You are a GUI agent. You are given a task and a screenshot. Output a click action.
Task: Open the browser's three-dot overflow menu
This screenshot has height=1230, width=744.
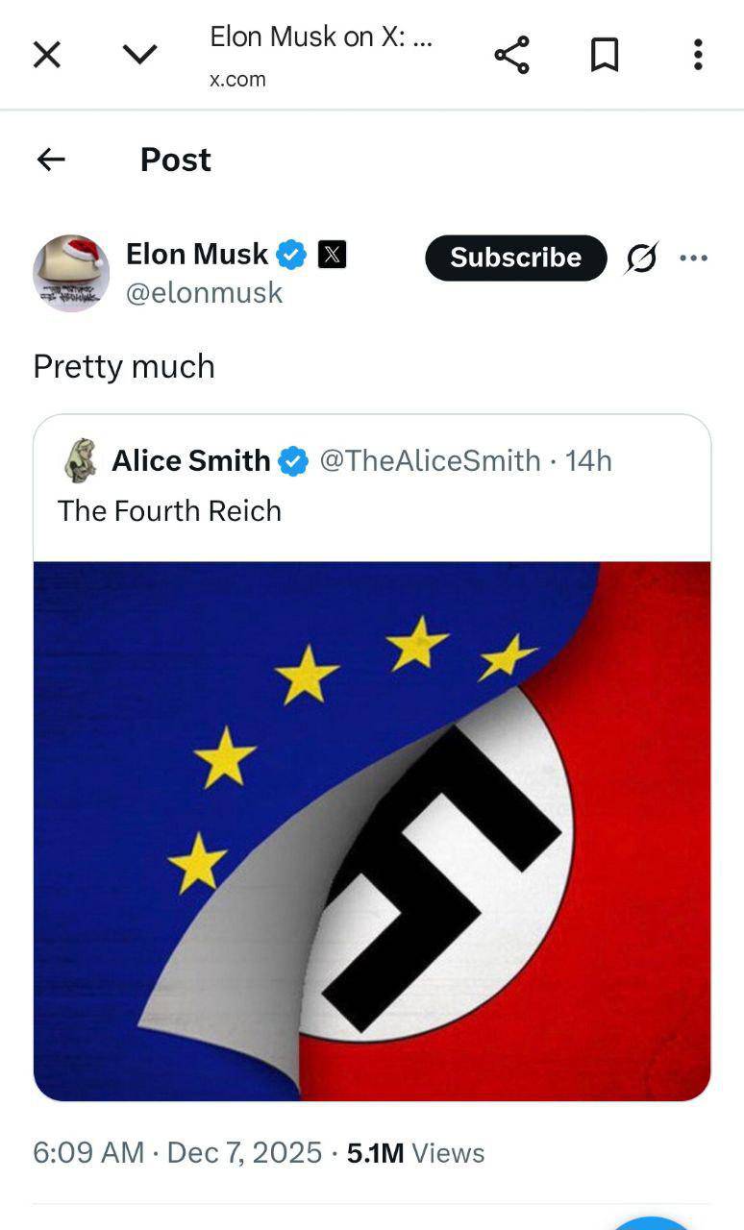point(698,55)
